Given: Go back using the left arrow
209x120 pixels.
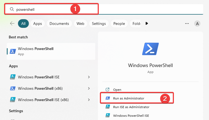Looking at the screenshot, I should pyautogui.click(x=12, y=24).
